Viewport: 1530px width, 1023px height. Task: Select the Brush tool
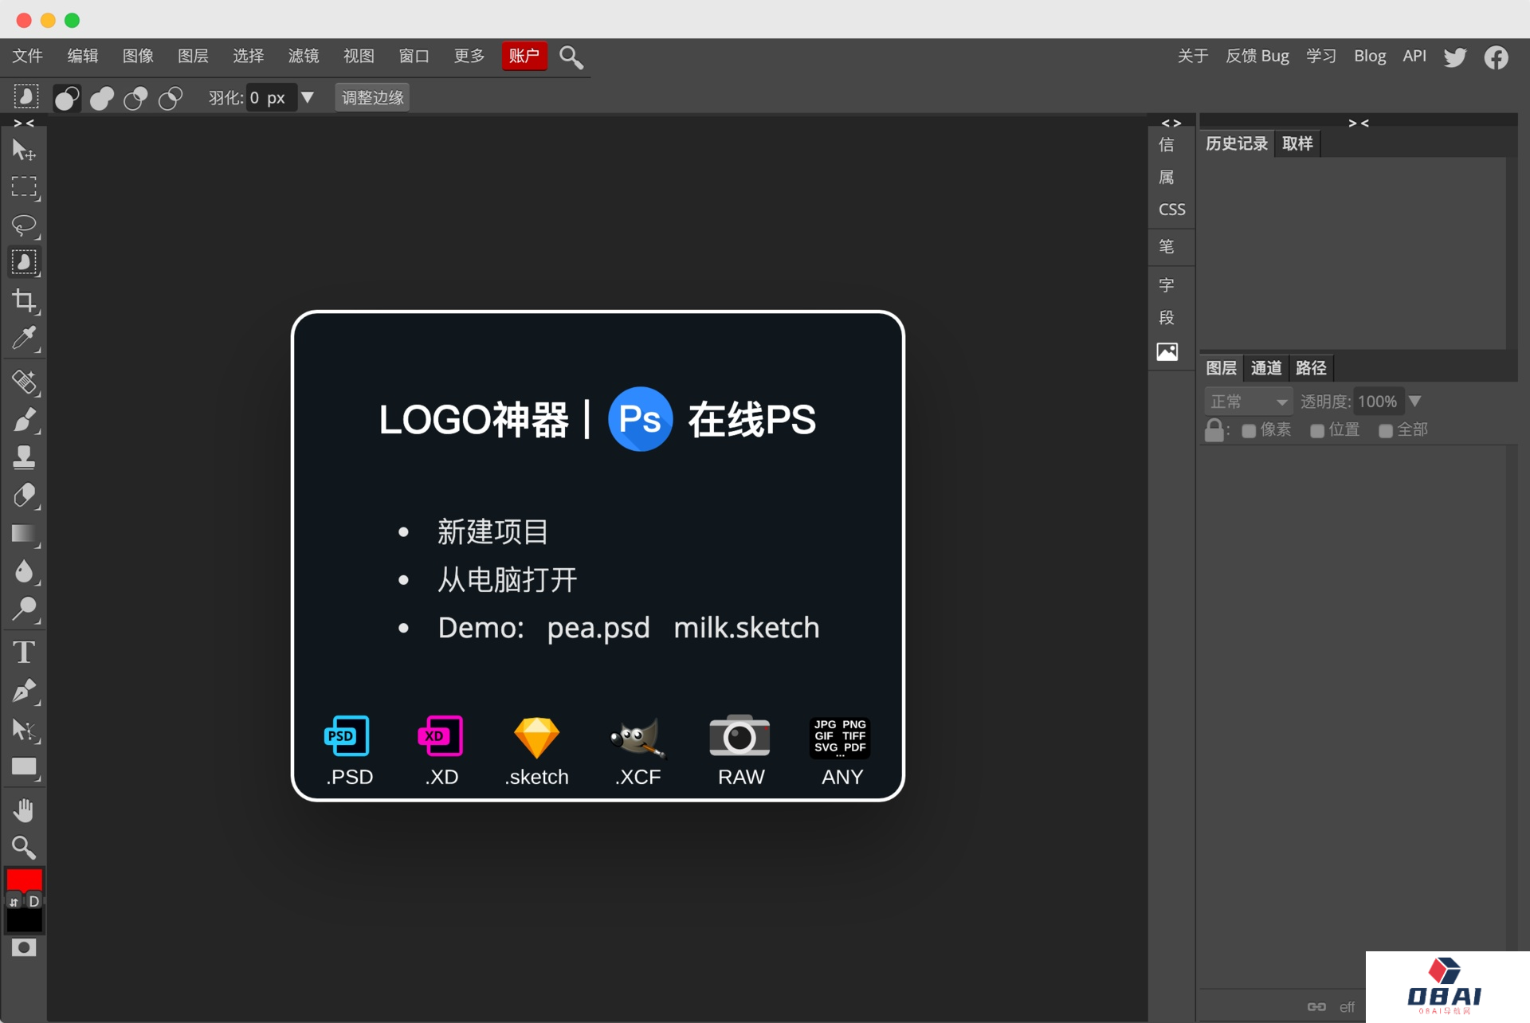click(x=24, y=420)
